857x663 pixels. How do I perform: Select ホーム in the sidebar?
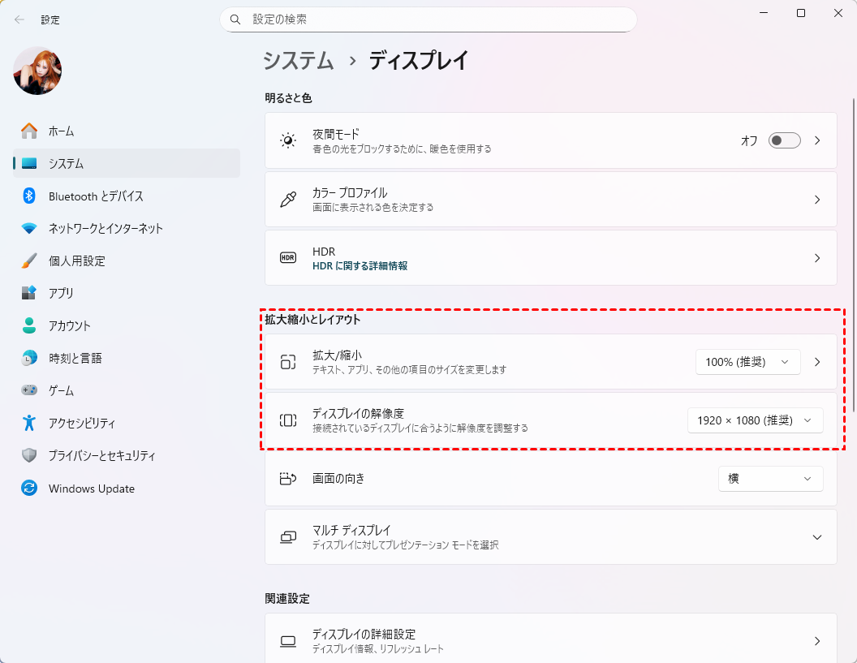[61, 131]
